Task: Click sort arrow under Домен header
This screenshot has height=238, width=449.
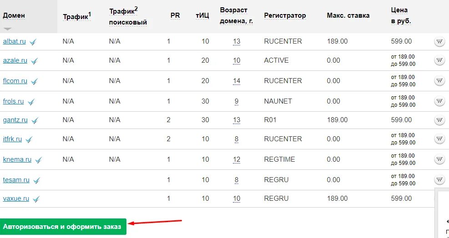Action: pos(8,29)
